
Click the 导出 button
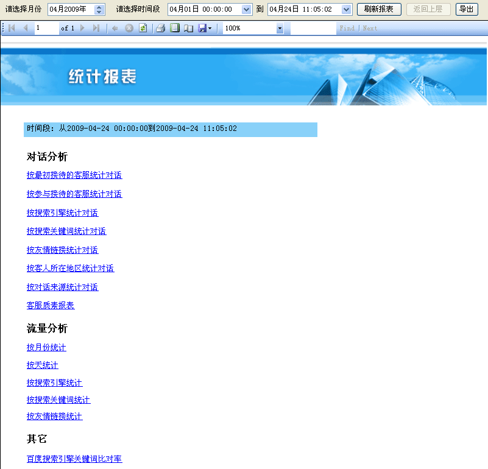click(467, 9)
